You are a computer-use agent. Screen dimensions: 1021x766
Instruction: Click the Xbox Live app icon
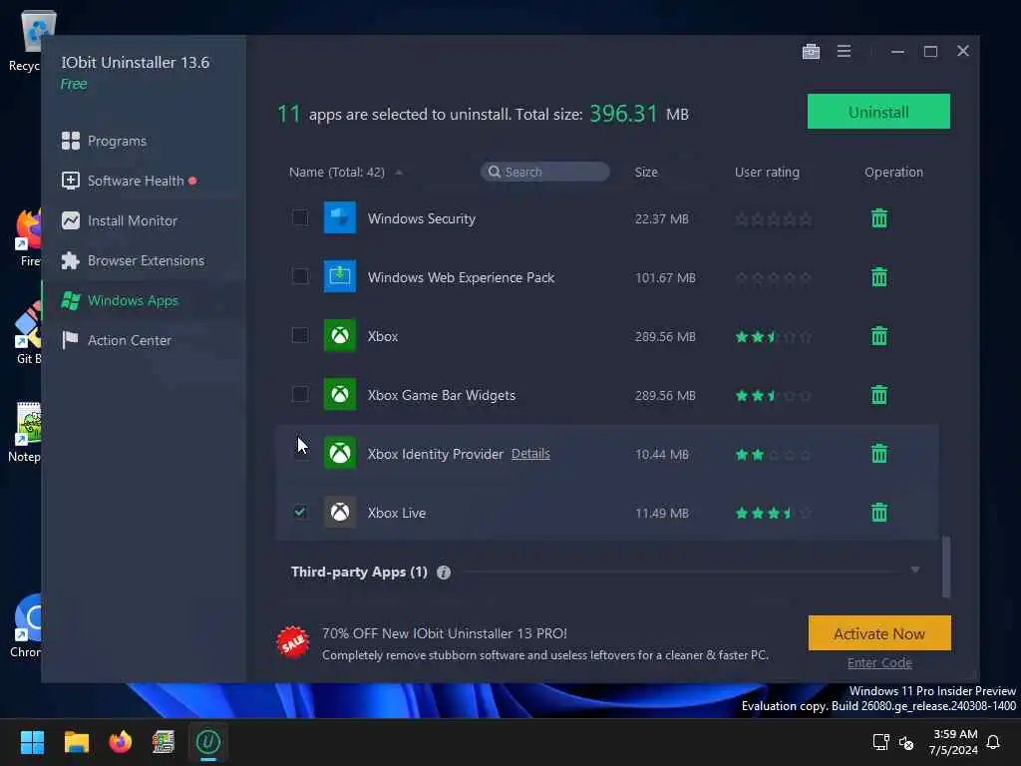click(x=340, y=512)
